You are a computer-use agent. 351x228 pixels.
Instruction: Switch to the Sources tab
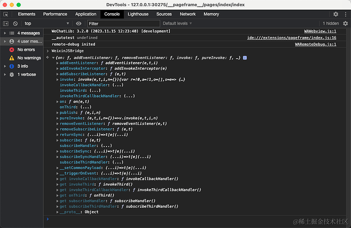(164, 14)
